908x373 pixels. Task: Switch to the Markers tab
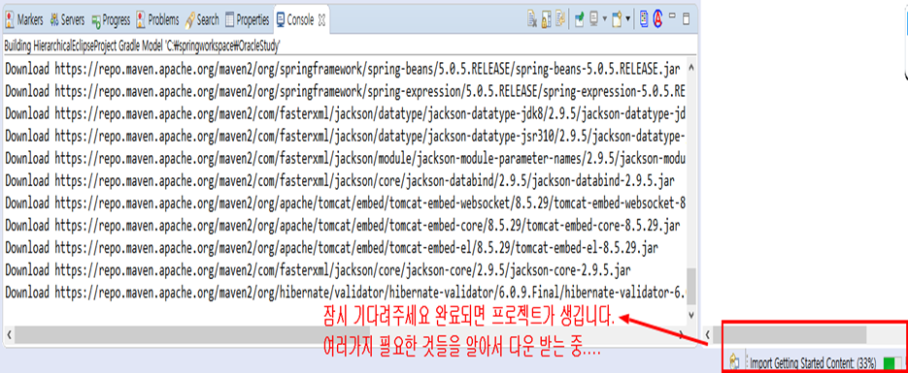24,19
